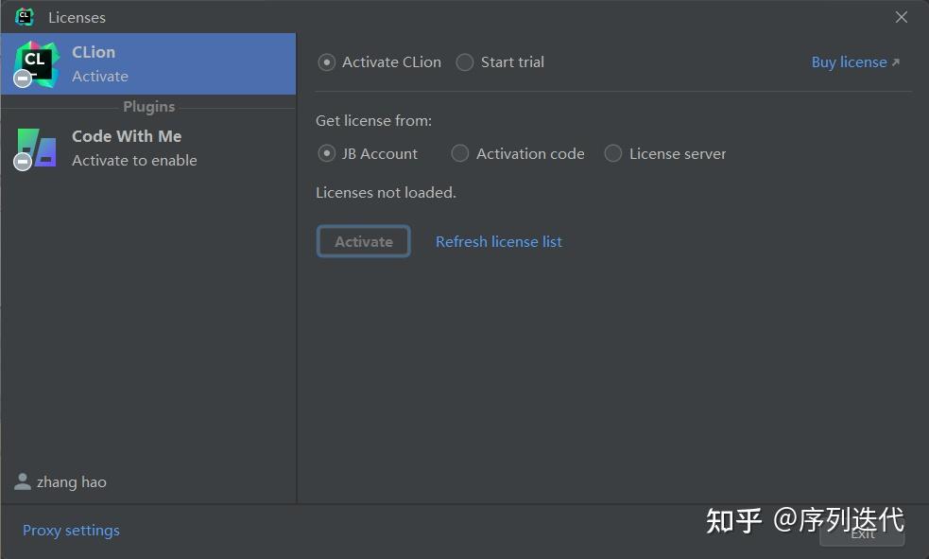
Task: Click the Exit button at bottom right
Action: 861,533
